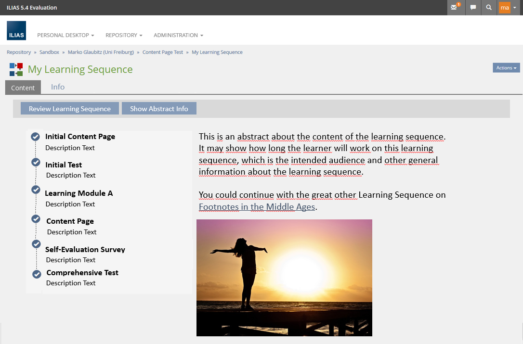
Task: Open the user avatar menu
Action: tap(508, 8)
